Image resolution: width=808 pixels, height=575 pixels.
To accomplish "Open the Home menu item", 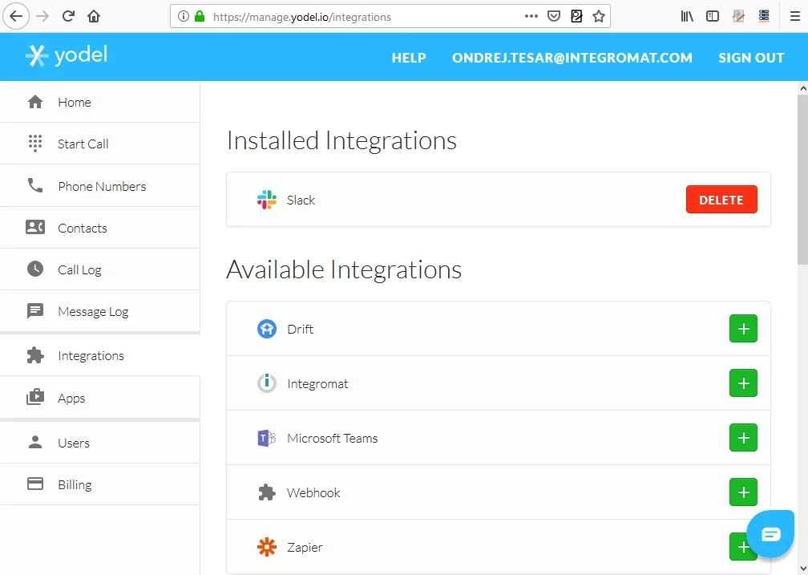I will click(x=100, y=102).
